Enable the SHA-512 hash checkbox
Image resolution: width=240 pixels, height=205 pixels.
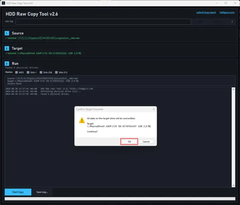56,72
